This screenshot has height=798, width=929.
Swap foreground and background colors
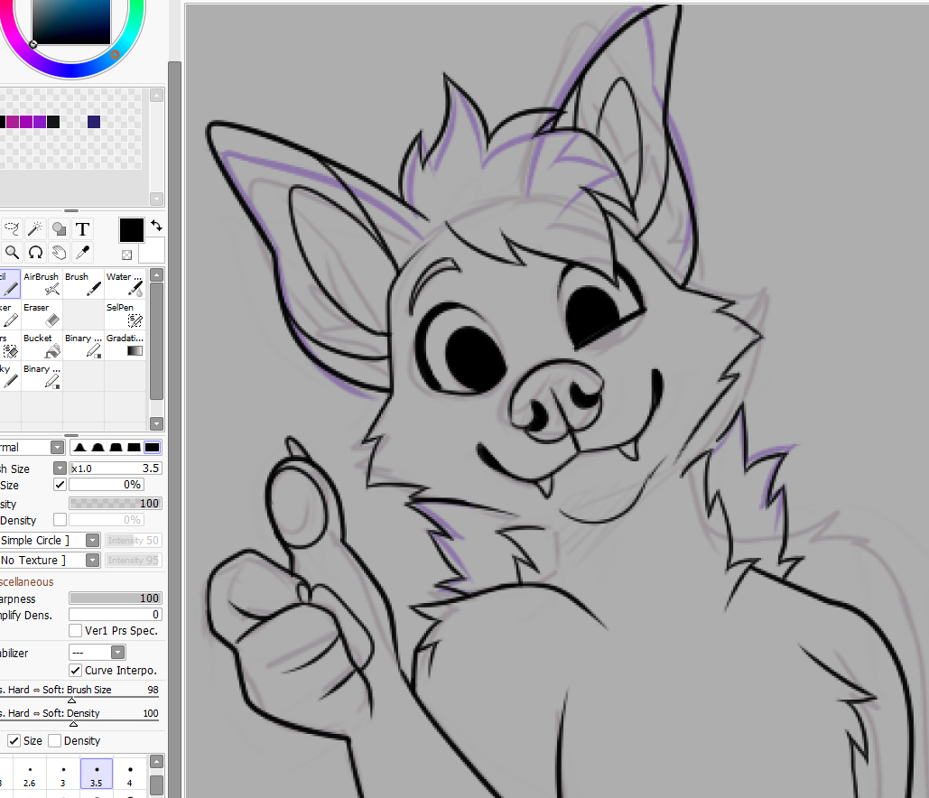156,225
